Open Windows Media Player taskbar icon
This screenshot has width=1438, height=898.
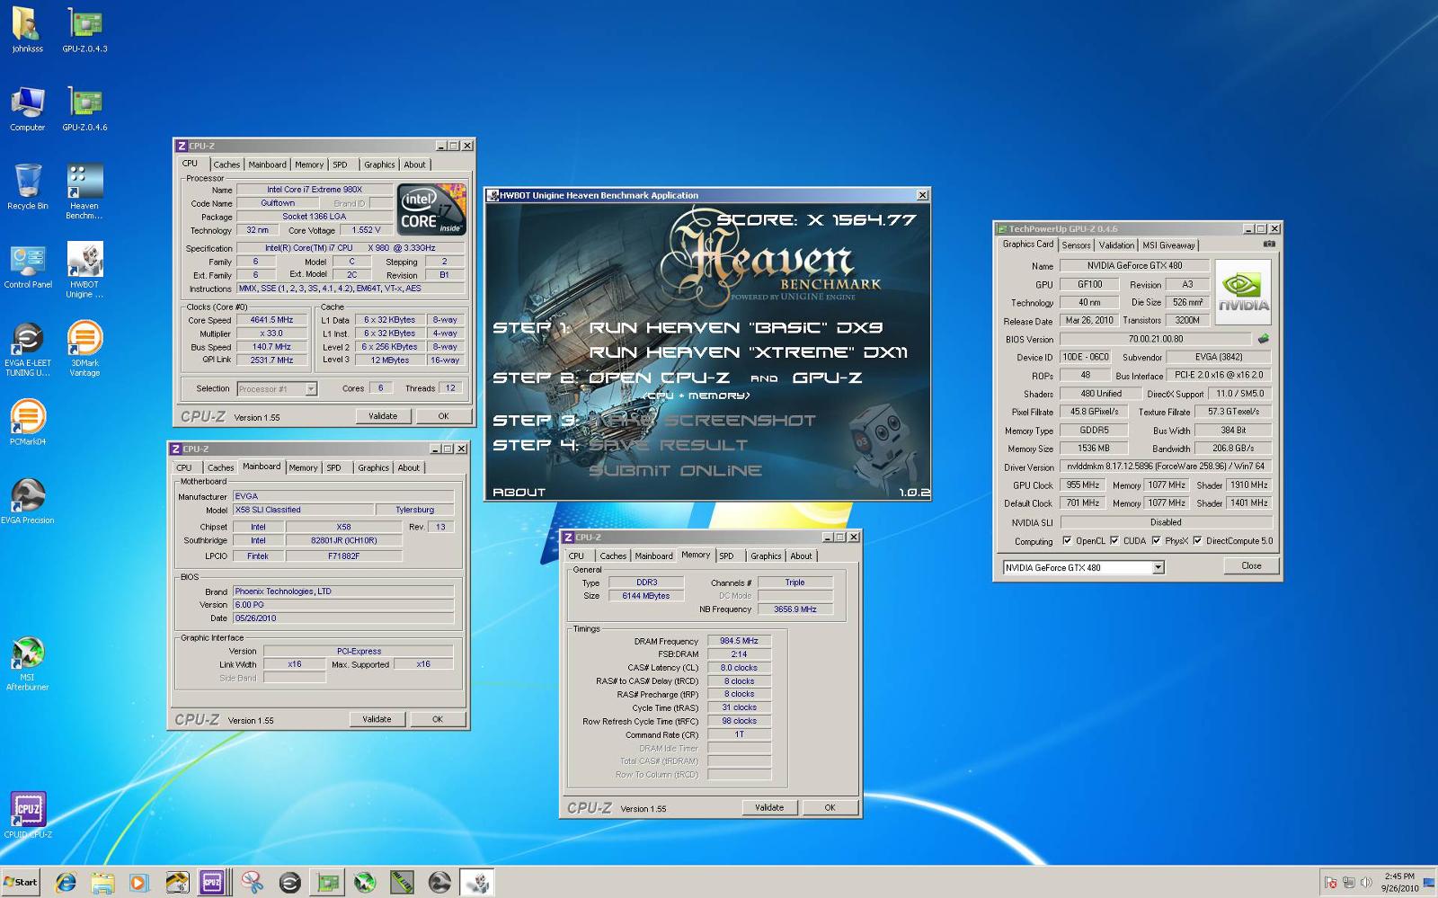point(138,883)
